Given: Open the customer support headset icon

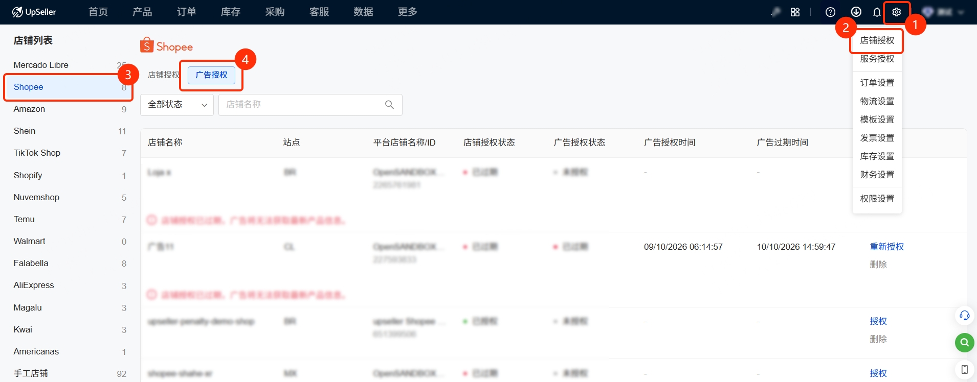Looking at the screenshot, I should (964, 316).
